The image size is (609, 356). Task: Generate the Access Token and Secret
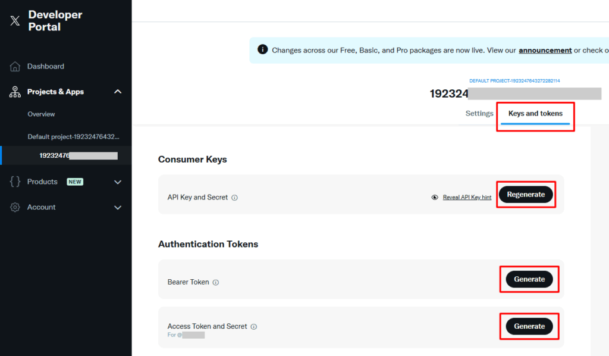click(x=529, y=326)
